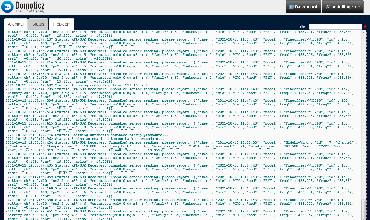Switch to the Status log tab
Image resolution: width=370 pixels, height=220 pixels.
(38, 24)
